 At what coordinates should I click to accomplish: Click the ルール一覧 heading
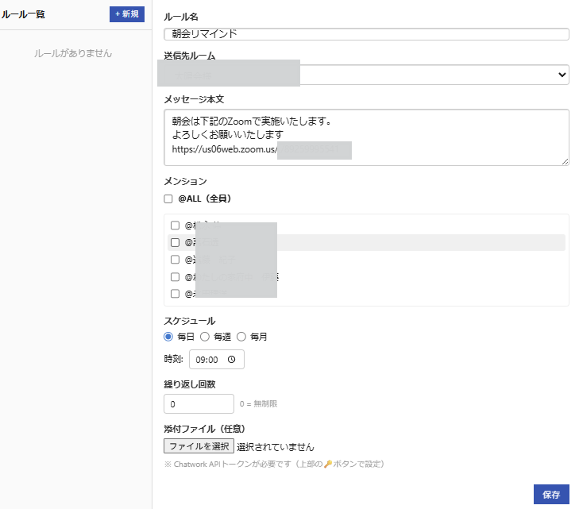23,14
